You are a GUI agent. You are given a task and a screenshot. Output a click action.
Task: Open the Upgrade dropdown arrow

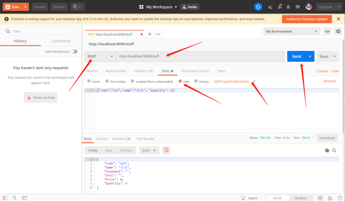point(339,7)
